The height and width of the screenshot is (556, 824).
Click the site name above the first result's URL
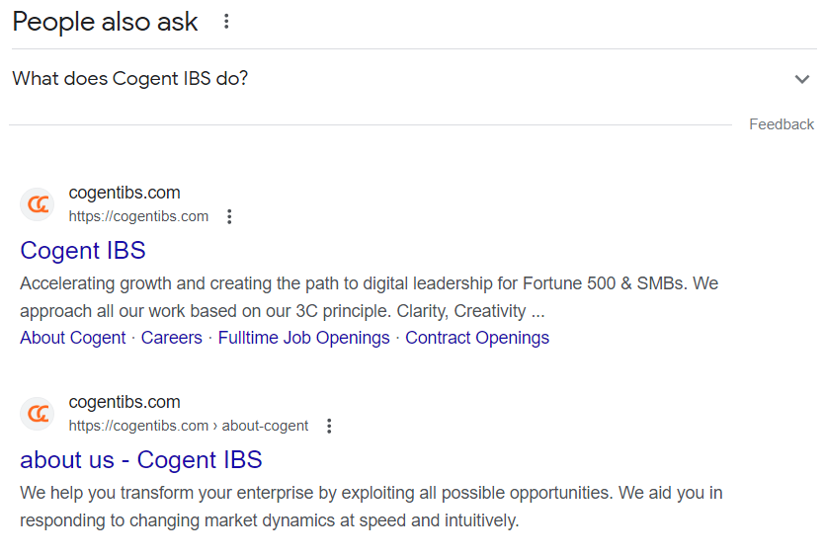coord(124,193)
